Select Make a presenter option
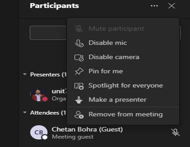The image size is (190, 147). [123, 100]
